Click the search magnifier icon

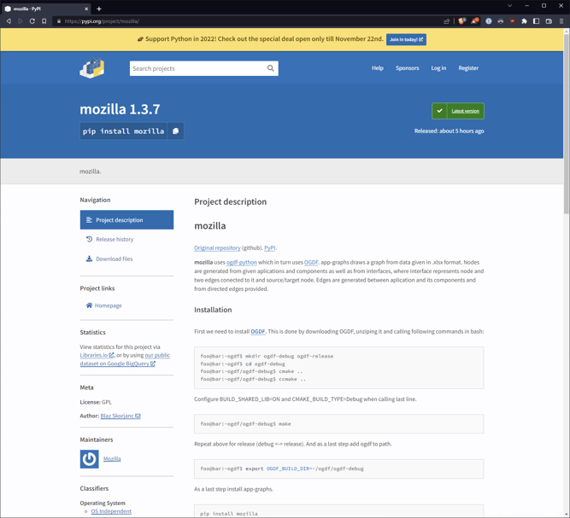(270, 68)
